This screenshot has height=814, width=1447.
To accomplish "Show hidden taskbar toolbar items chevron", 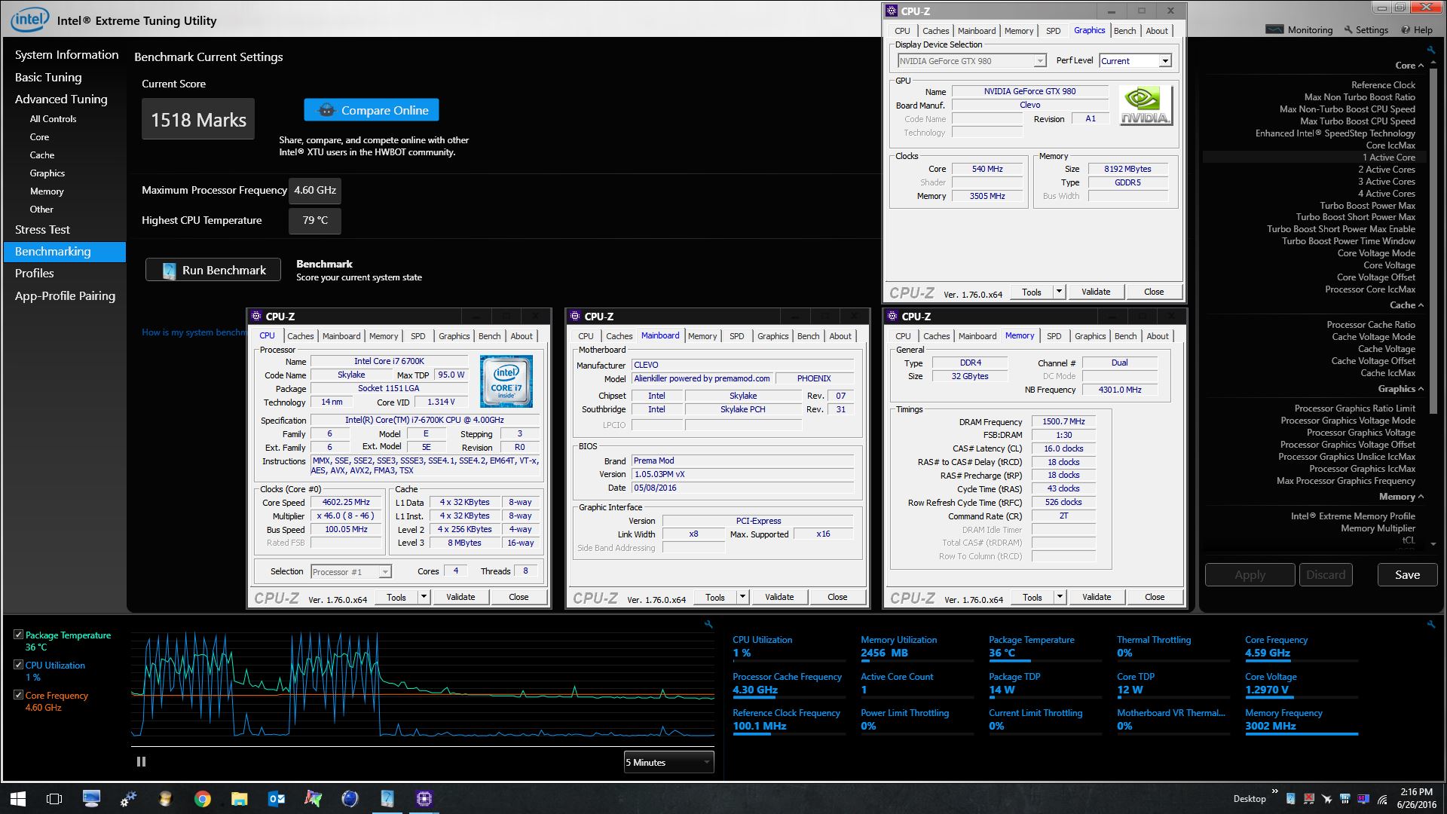I will click(1274, 791).
